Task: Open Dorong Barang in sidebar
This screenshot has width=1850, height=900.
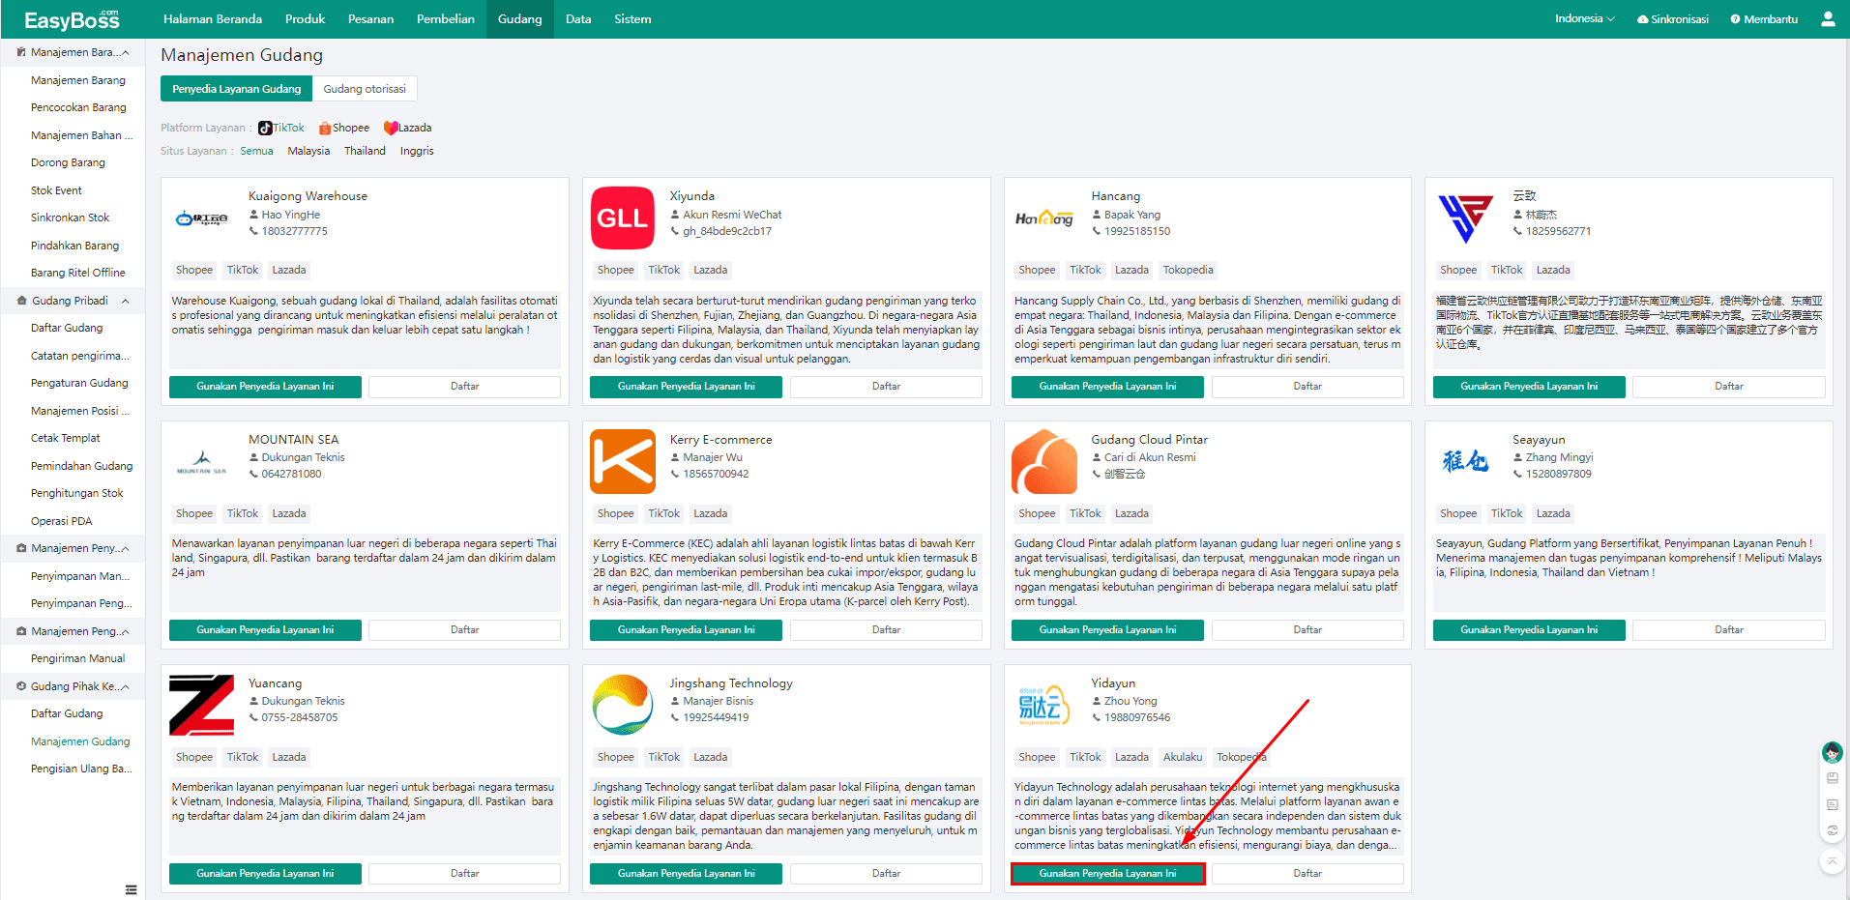Action: click(x=68, y=162)
